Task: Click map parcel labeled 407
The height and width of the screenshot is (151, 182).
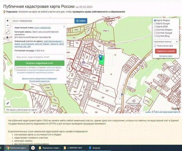Action: click(x=99, y=46)
